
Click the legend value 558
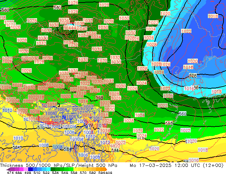pos(74,173)
